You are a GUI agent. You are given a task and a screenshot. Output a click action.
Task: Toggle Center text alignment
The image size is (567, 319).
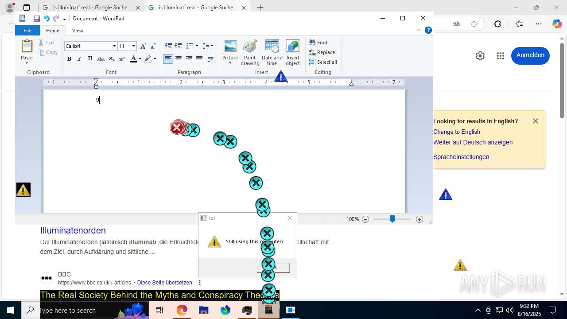coord(179,59)
